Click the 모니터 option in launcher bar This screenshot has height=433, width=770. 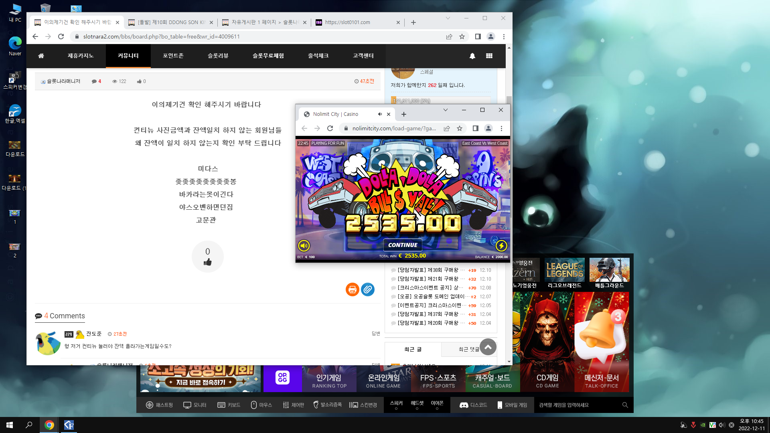pos(195,405)
